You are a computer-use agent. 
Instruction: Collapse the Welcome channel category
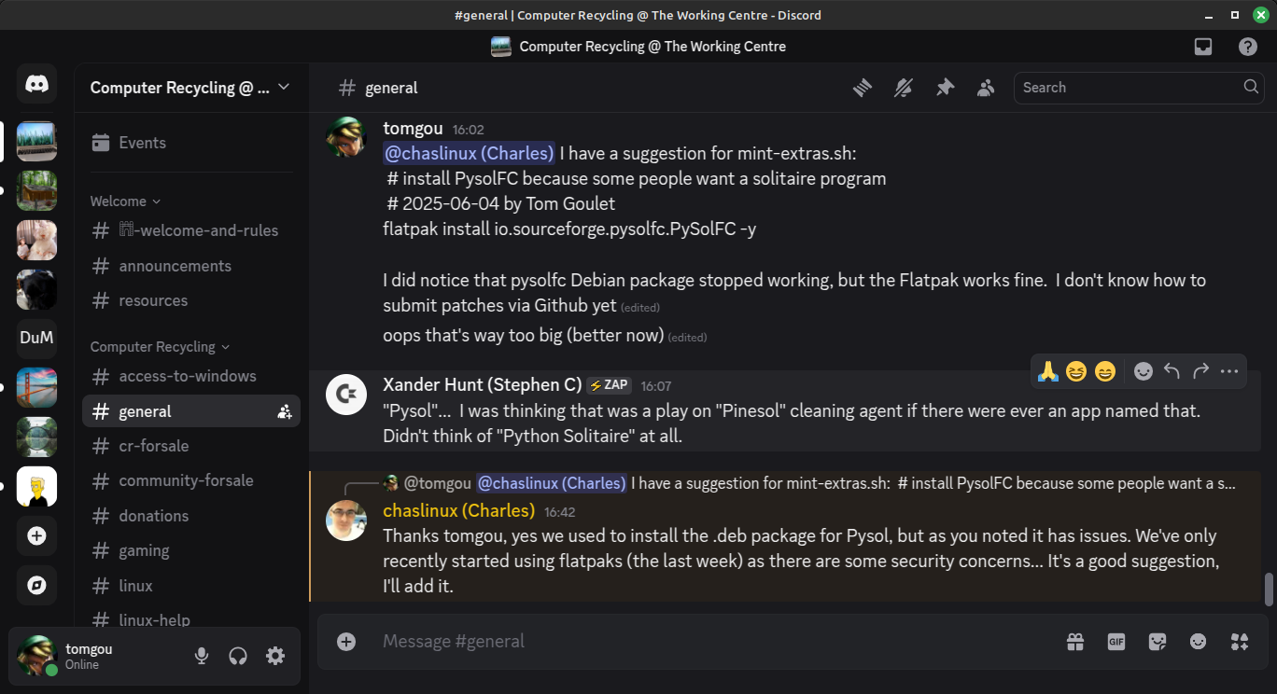point(125,201)
